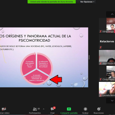Start recording with the Grabar icon
Screen dimensions: 115x115
(x=85, y=109)
